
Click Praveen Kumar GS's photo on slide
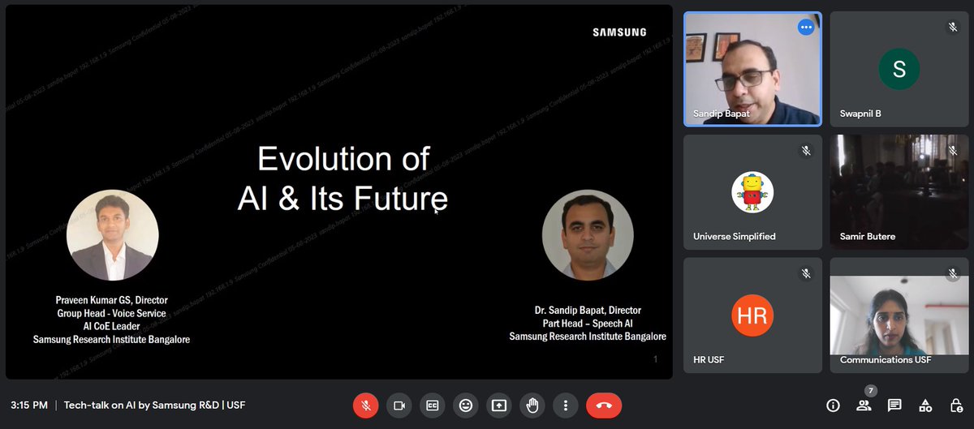pos(112,235)
